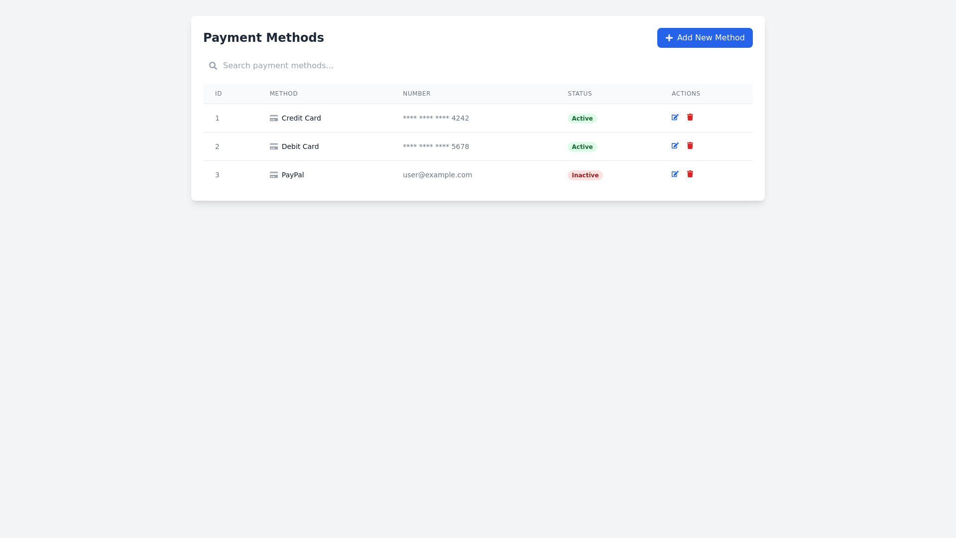Select the NUMBER column header
Image resolution: width=956 pixels, height=538 pixels.
tap(416, 93)
